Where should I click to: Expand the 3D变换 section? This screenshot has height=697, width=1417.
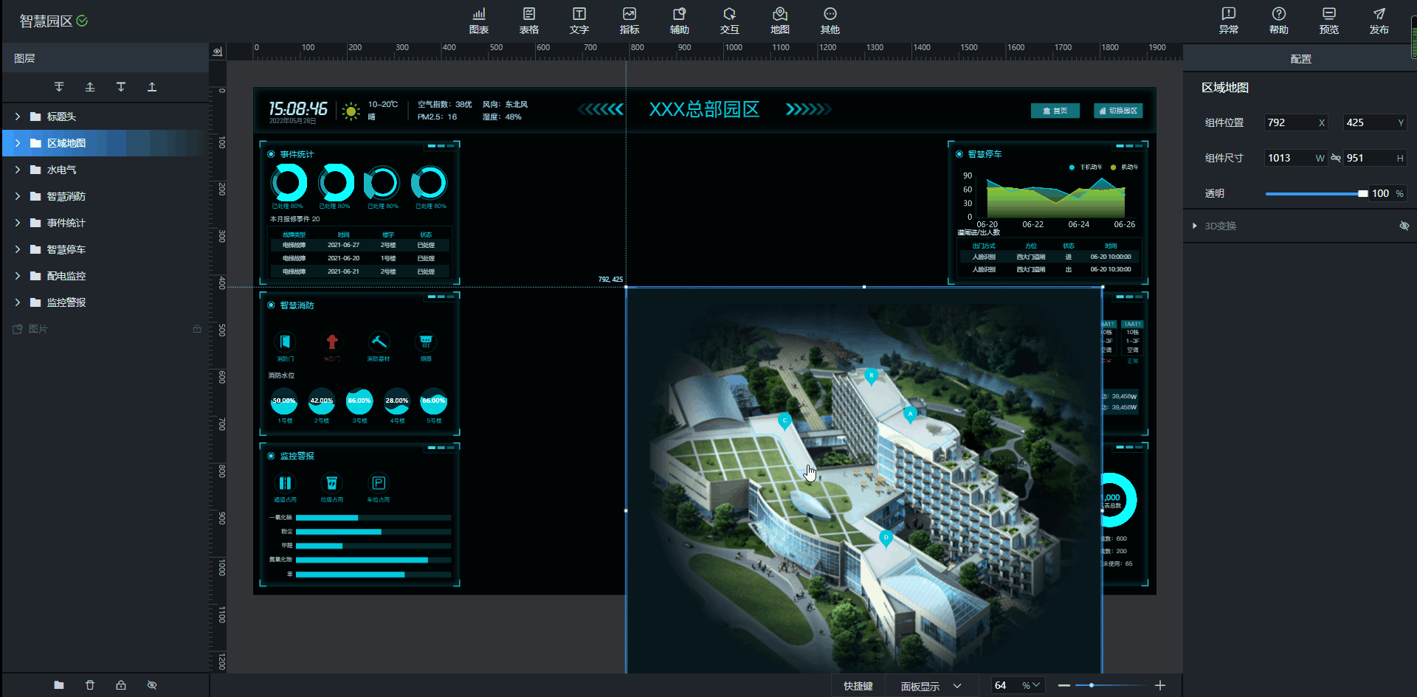(x=1195, y=226)
